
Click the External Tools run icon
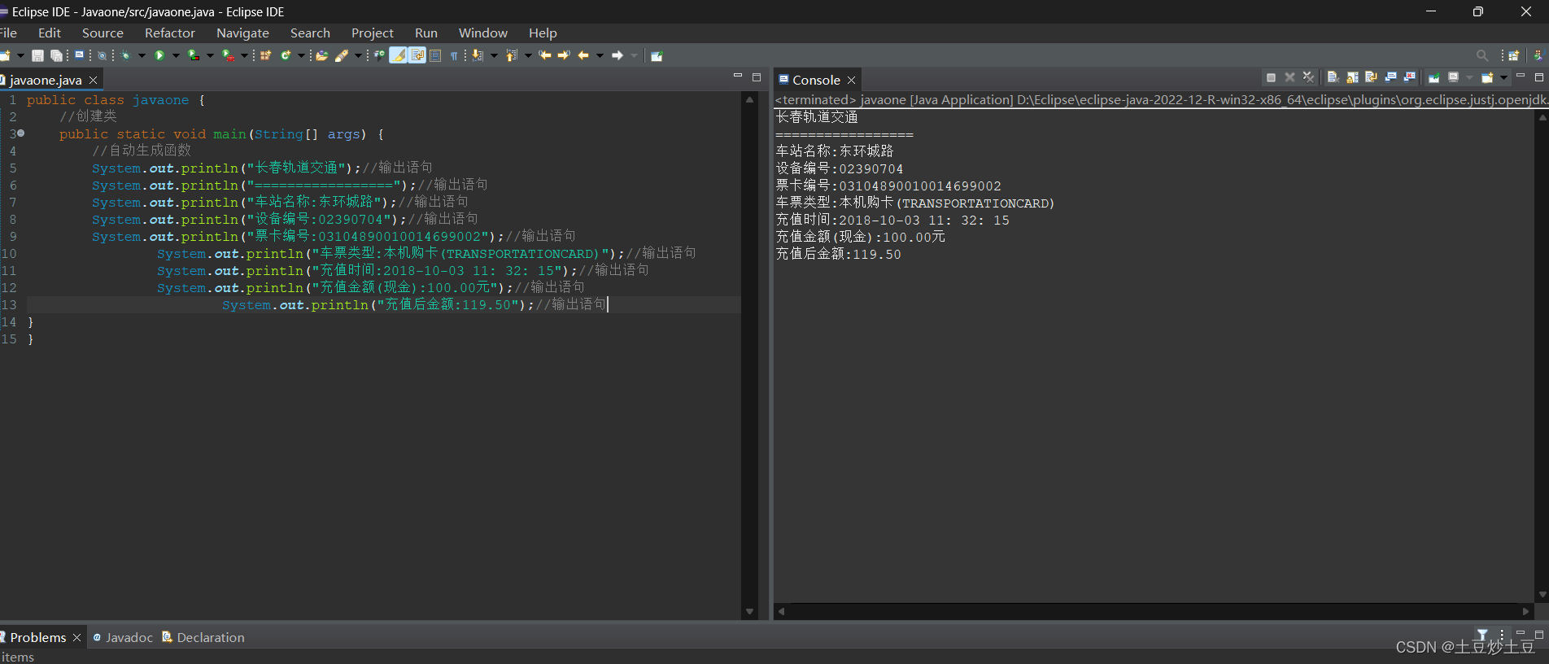(x=228, y=55)
